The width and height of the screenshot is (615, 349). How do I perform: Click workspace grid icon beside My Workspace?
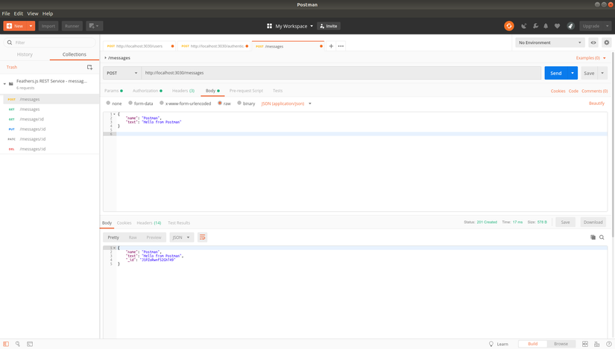click(269, 26)
